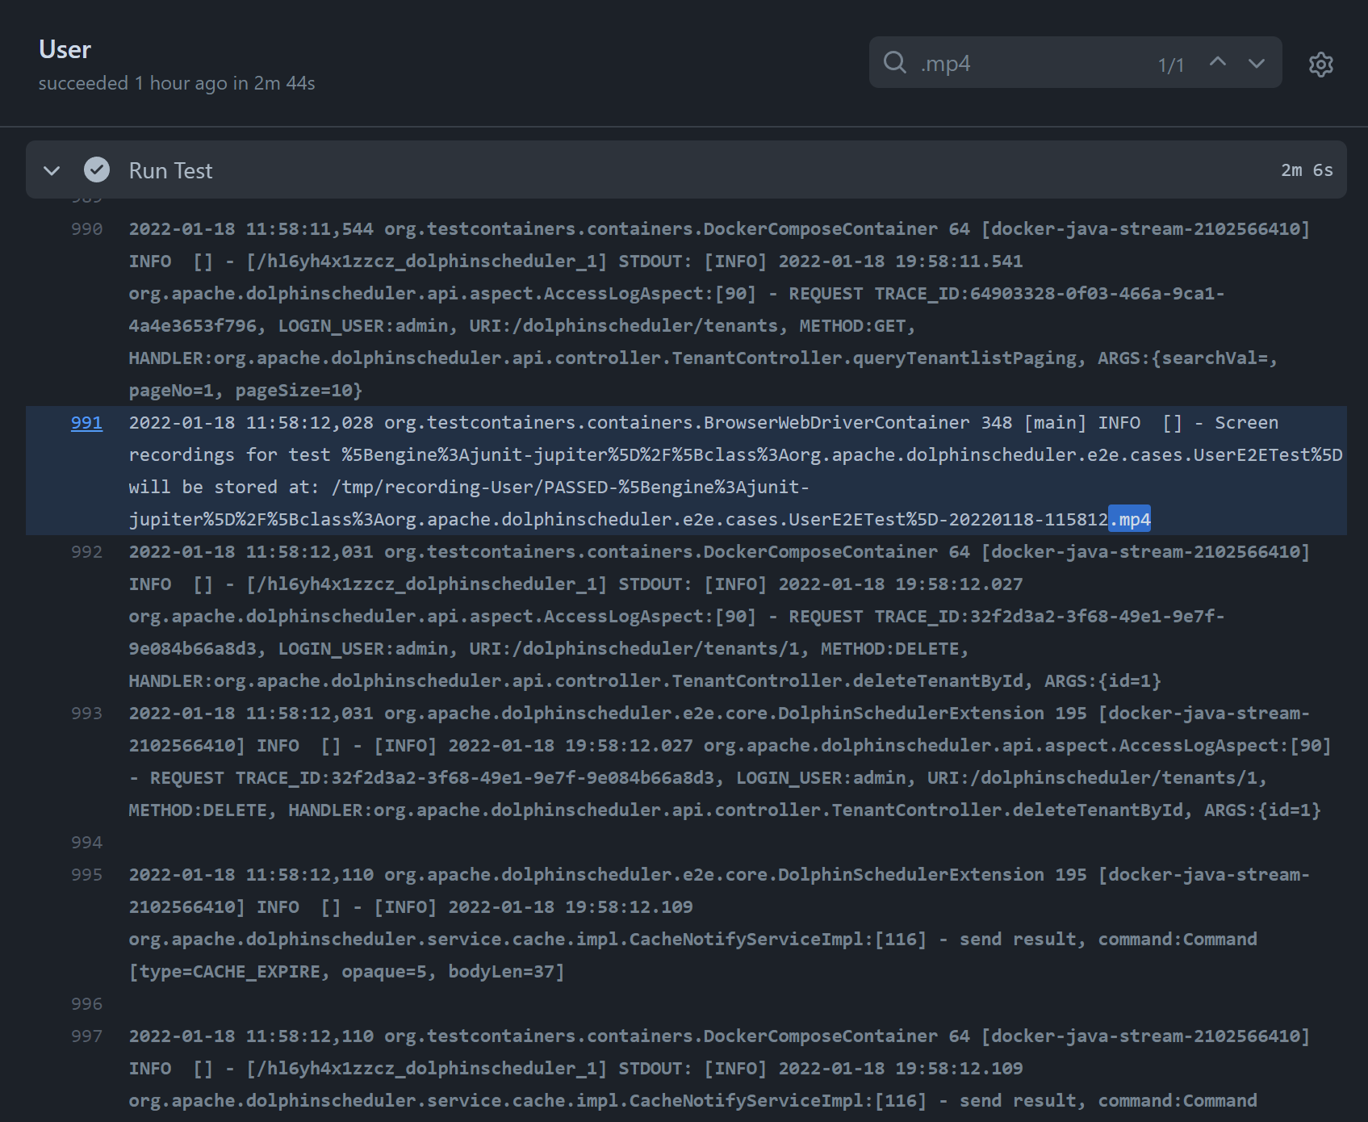Screen dimensions: 1368x1122
Task: Open the log settings gear menu
Action: (x=1320, y=65)
